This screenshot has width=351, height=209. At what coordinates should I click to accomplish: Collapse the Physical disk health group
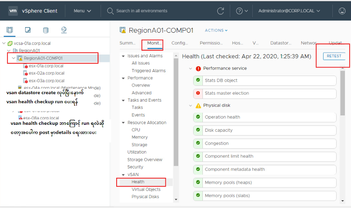point(190,106)
